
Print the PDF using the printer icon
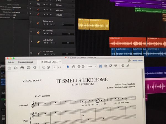22,68
